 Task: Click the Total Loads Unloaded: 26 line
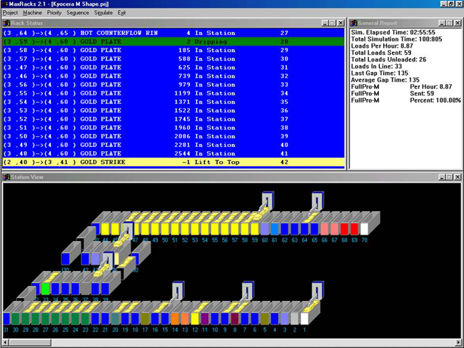388,59
